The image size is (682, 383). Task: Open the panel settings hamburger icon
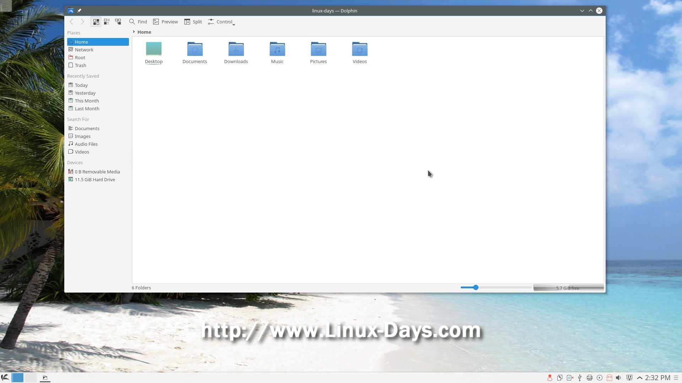coord(676,378)
